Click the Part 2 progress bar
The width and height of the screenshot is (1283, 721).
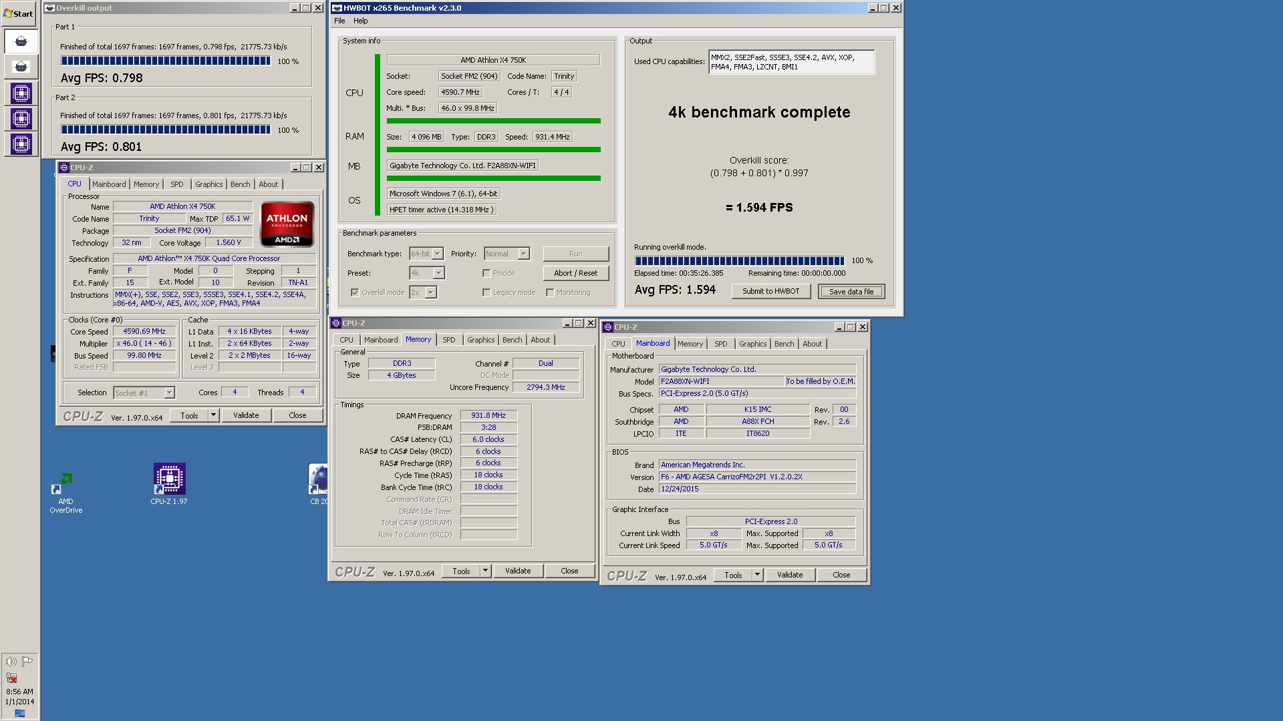pyautogui.click(x=166, y=130)
